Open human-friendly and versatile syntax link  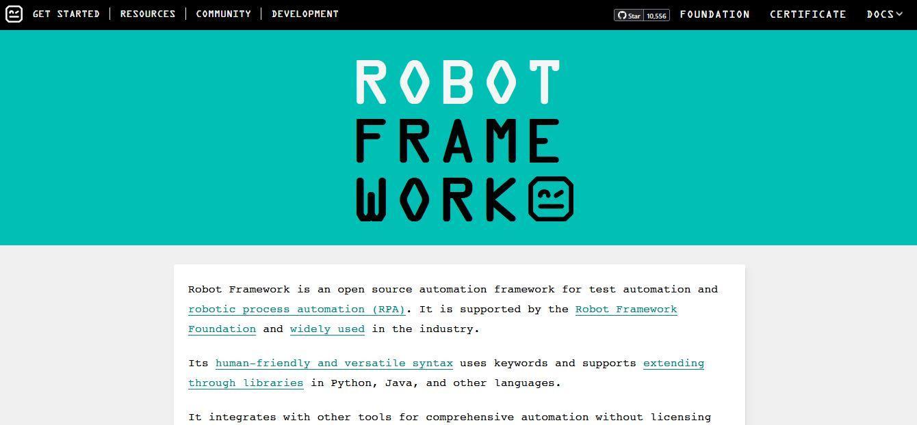tap(334, 363)
